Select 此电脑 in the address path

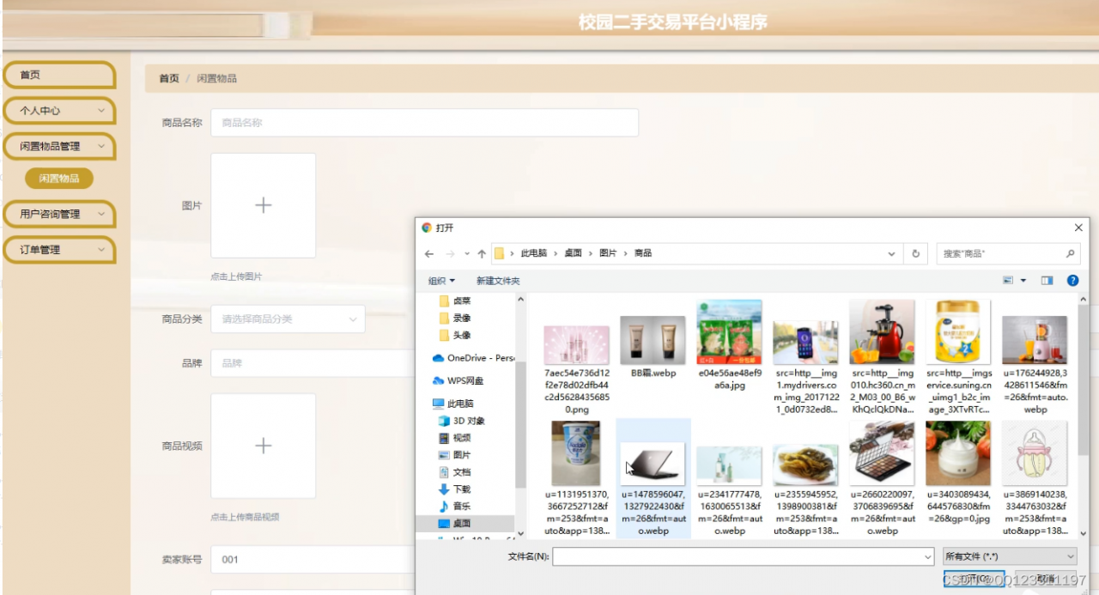535,253
